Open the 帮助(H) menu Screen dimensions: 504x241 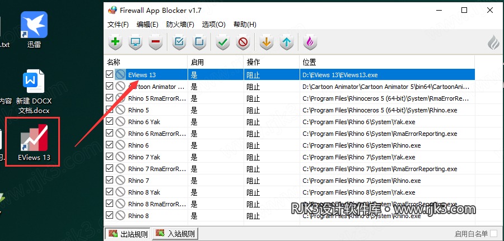click(245, 25)
